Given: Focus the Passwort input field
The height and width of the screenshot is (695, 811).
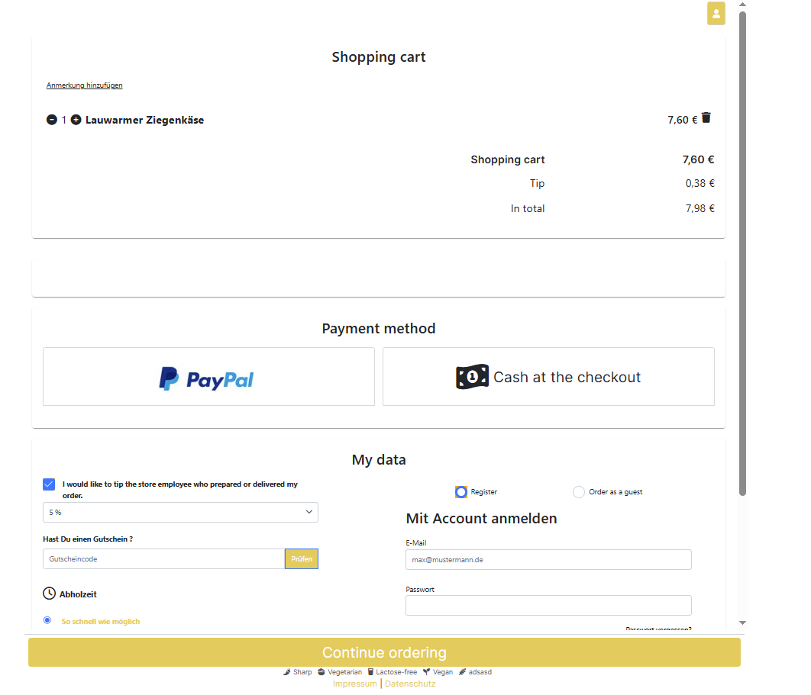Looking at the screenshot, I should (x=548, y=605).
